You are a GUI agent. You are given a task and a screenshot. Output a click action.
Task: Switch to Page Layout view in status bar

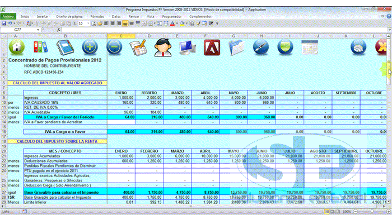pos(332,212)
